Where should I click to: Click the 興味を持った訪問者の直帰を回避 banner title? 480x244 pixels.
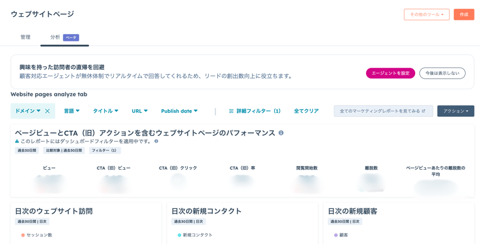pyautogui.click(x=62, y=67)
